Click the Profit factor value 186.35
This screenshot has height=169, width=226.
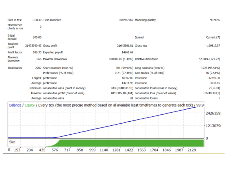click(x=37, y=52)
